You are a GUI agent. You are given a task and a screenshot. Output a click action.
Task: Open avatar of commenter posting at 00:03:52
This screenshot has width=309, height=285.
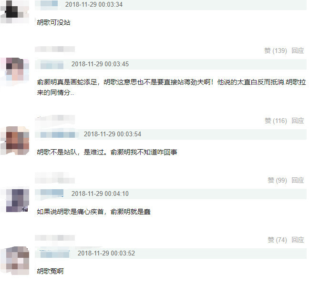(15, 261)
